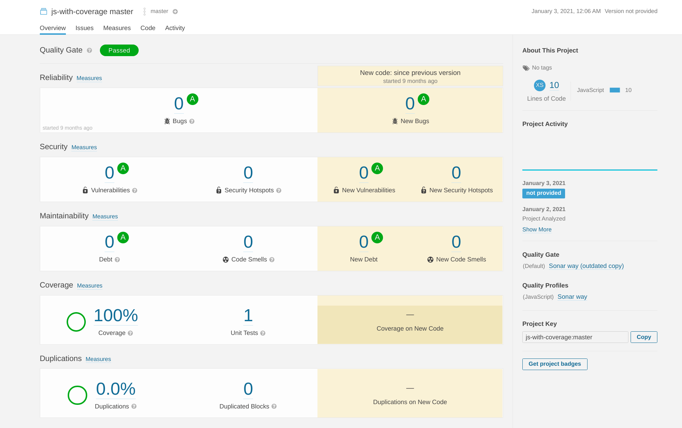Click the help icon next to Bugs
682x428 pixels.
click(192, 121)
